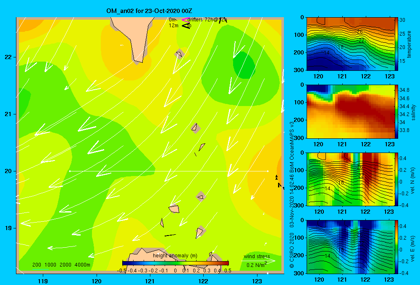Viewport: 420px width, 285px height.
Task: Click the east endpoint of the 20°N transect line
Action: (268, 171)
